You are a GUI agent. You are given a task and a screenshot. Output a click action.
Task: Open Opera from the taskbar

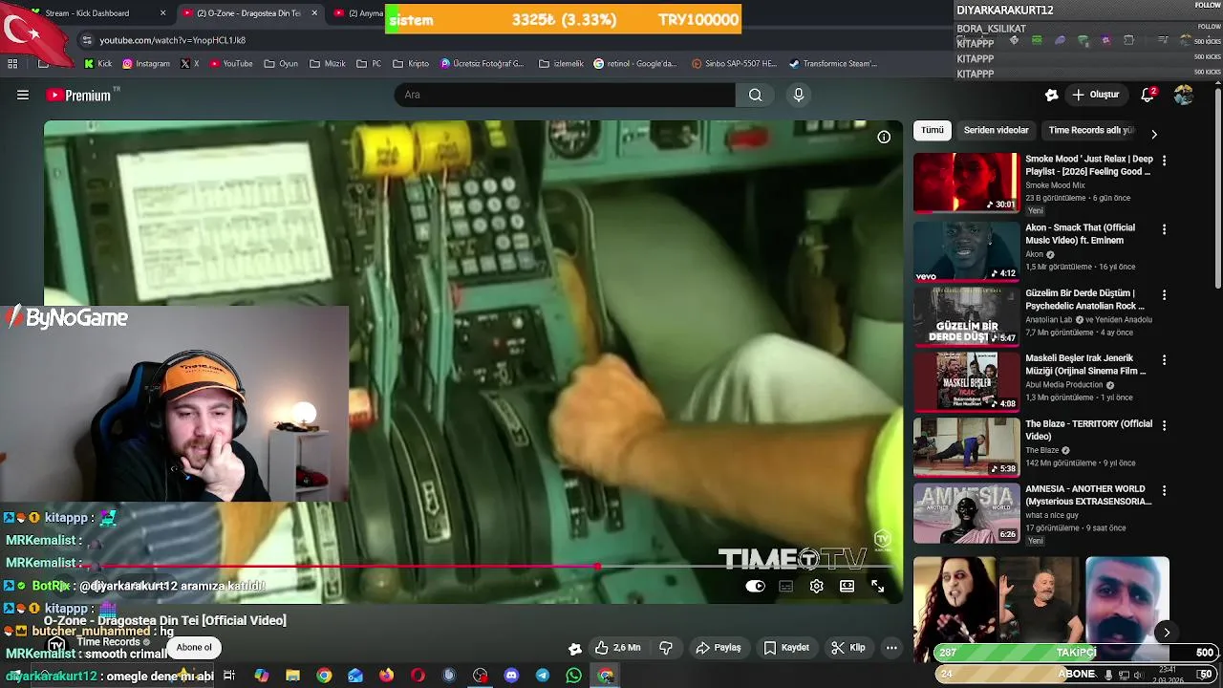pos(418,676)
